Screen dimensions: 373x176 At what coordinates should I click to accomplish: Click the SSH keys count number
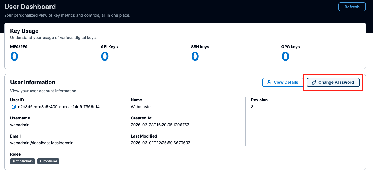point(195,57)
